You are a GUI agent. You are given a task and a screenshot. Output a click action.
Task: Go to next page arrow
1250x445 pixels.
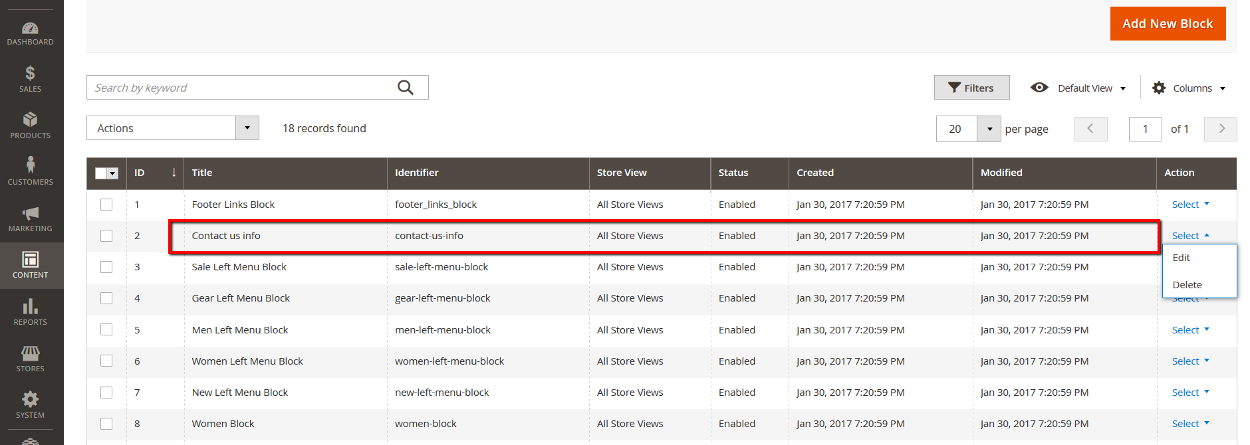click(x=1221, y=129)
